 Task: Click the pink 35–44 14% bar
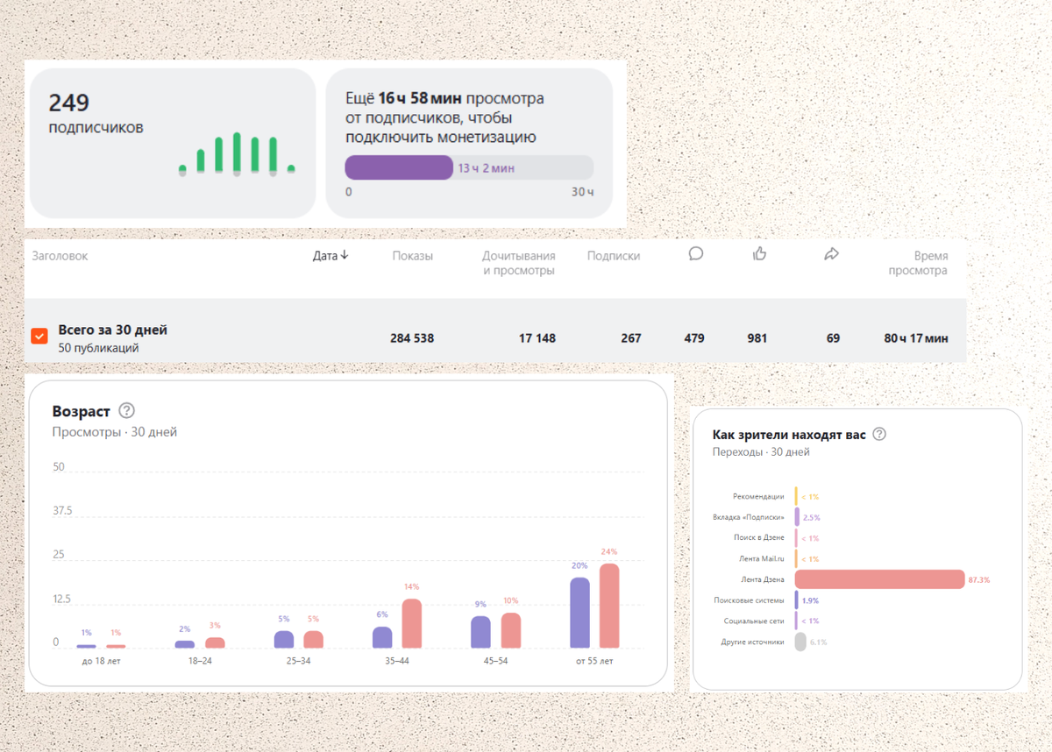pos(412,623)
